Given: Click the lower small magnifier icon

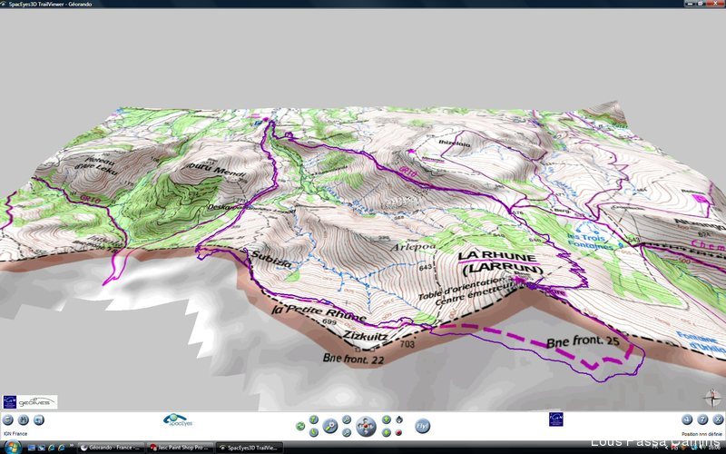Looking at the screenshot, I should [x=347, y=432].
